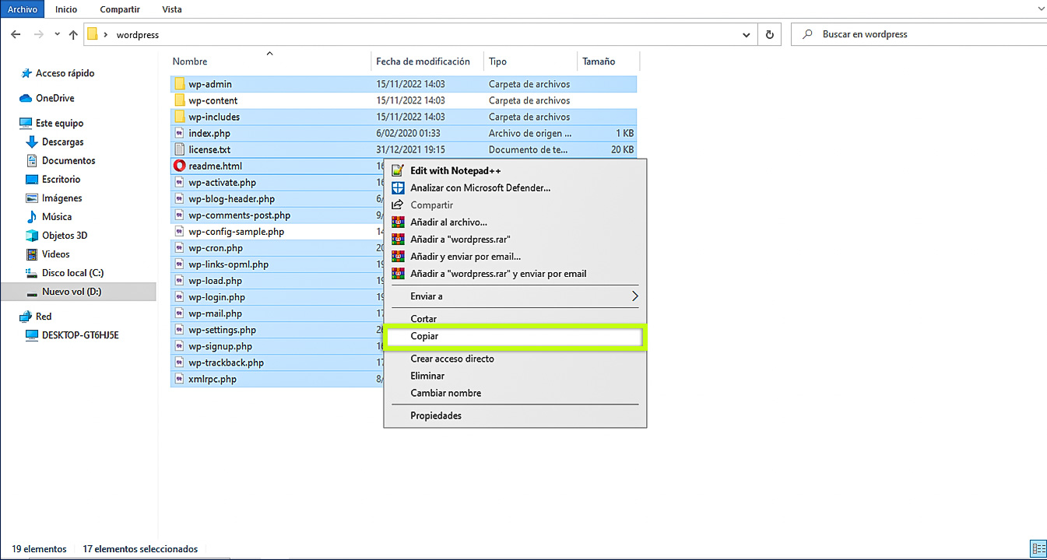Viewport: 1047px width, 560px height.
Task: Open the Vista ribbon tab
Action: 172,9
